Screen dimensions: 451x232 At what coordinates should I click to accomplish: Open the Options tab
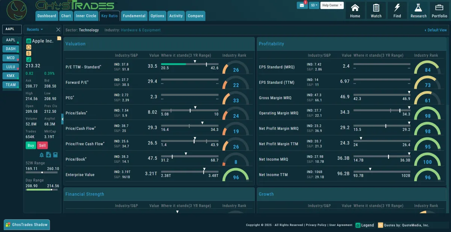tap(157, 16)
